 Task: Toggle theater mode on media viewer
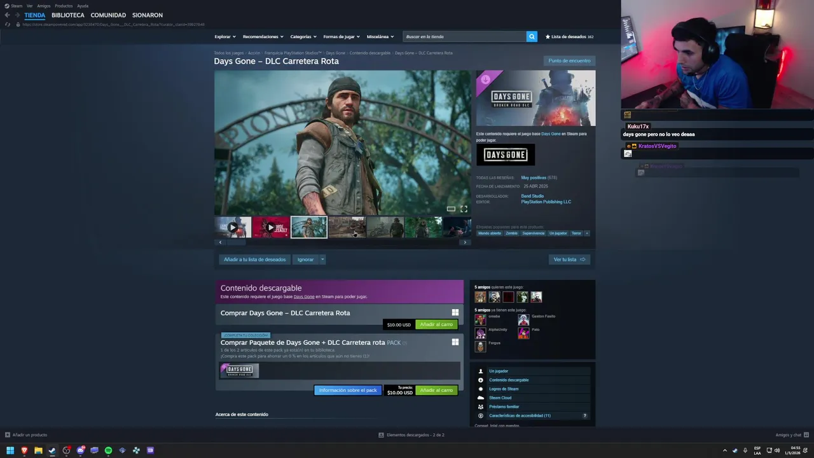[x=451, y=209]
